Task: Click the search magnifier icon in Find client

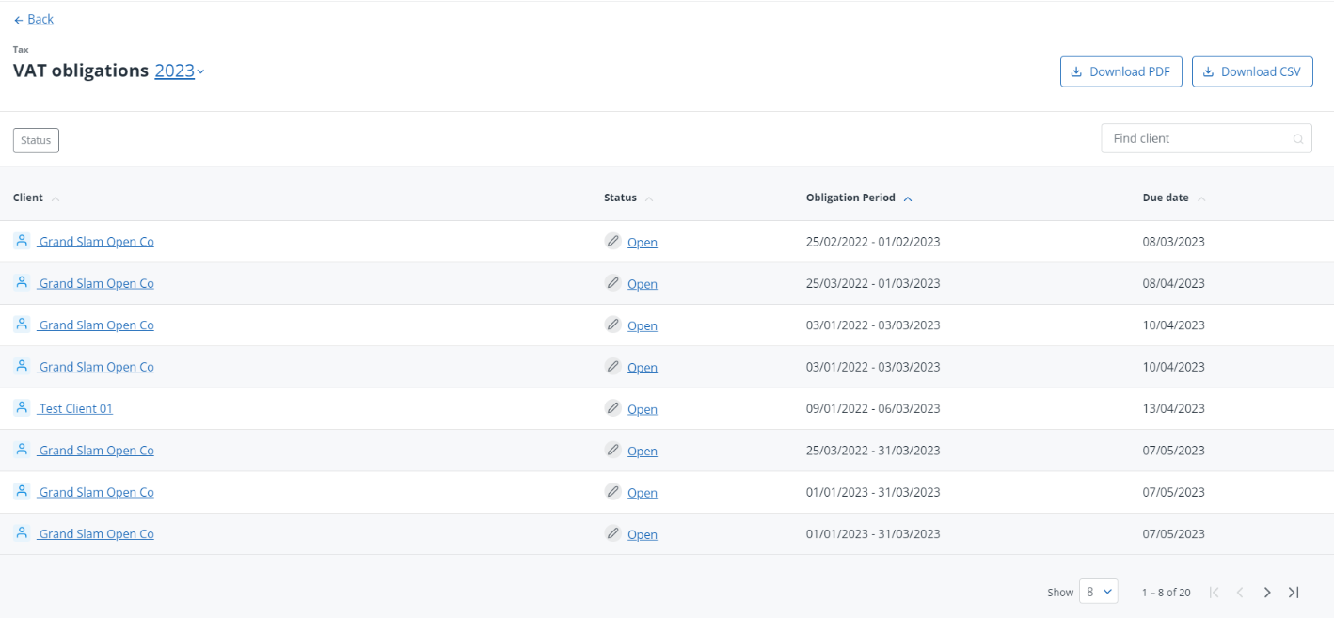Action: 1298,139
